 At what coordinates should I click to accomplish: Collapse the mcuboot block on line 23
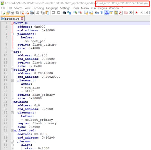(x=12, y=102)
